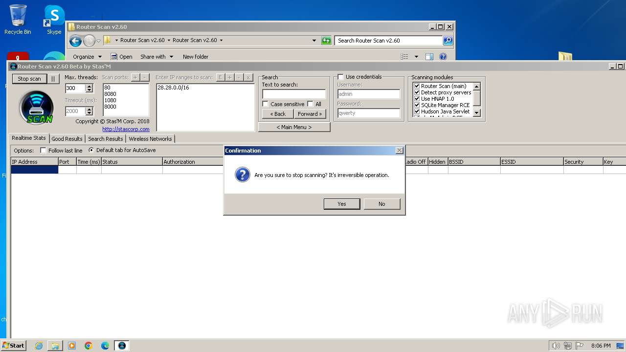
Task: Expand the view options dropdown arrow
Action: click(416, 57)
